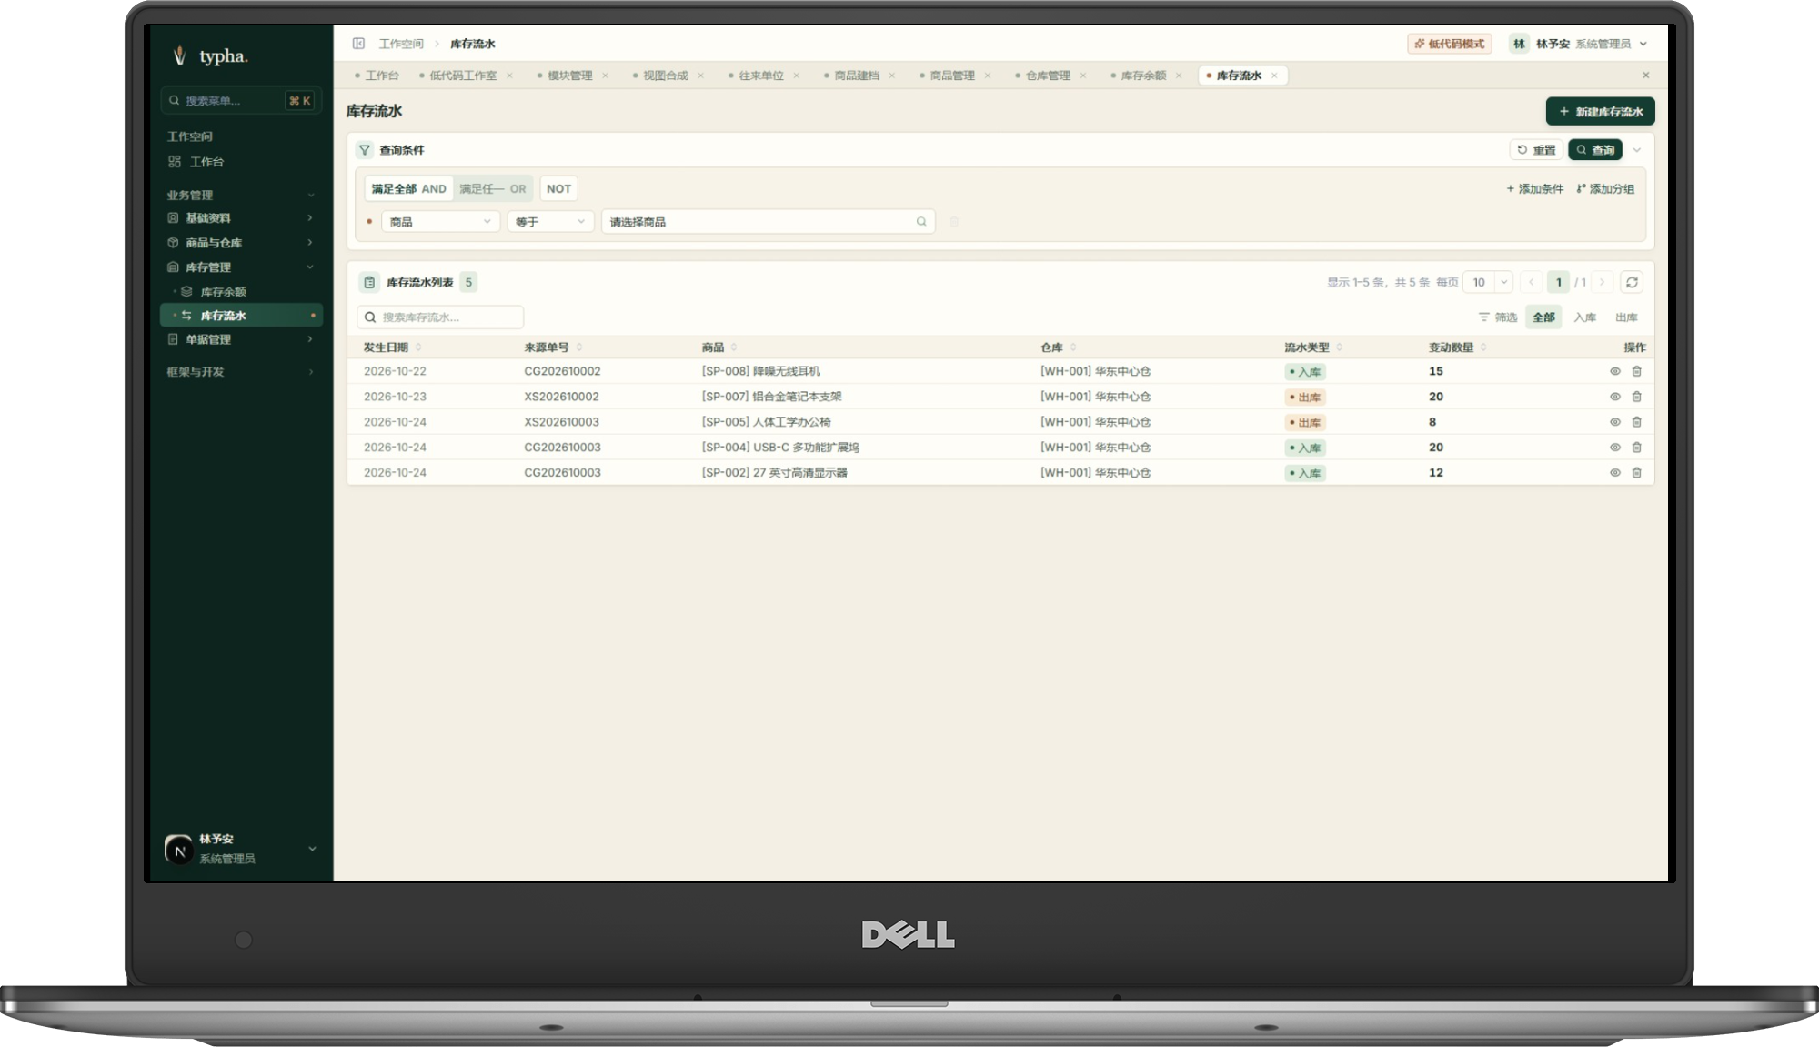Delete the XS202610002 flow record
Screen dimensions: 1819x1047
[x=1637, y=397]
